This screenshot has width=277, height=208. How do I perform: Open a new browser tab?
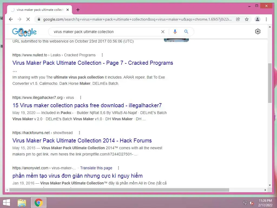pos(78,10)
